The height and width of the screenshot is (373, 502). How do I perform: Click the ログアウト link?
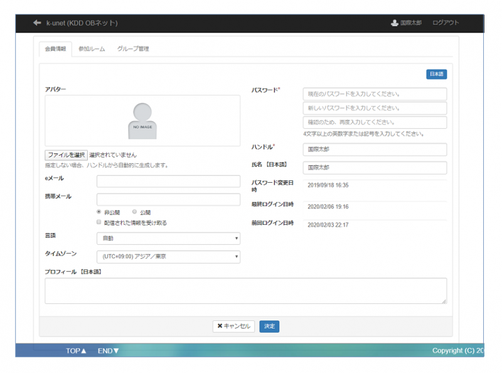pos(446,23)
